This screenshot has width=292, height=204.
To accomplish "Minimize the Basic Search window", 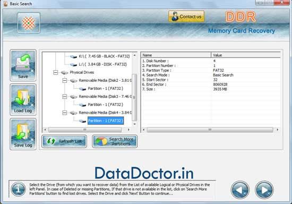I will tap(260, 3).
